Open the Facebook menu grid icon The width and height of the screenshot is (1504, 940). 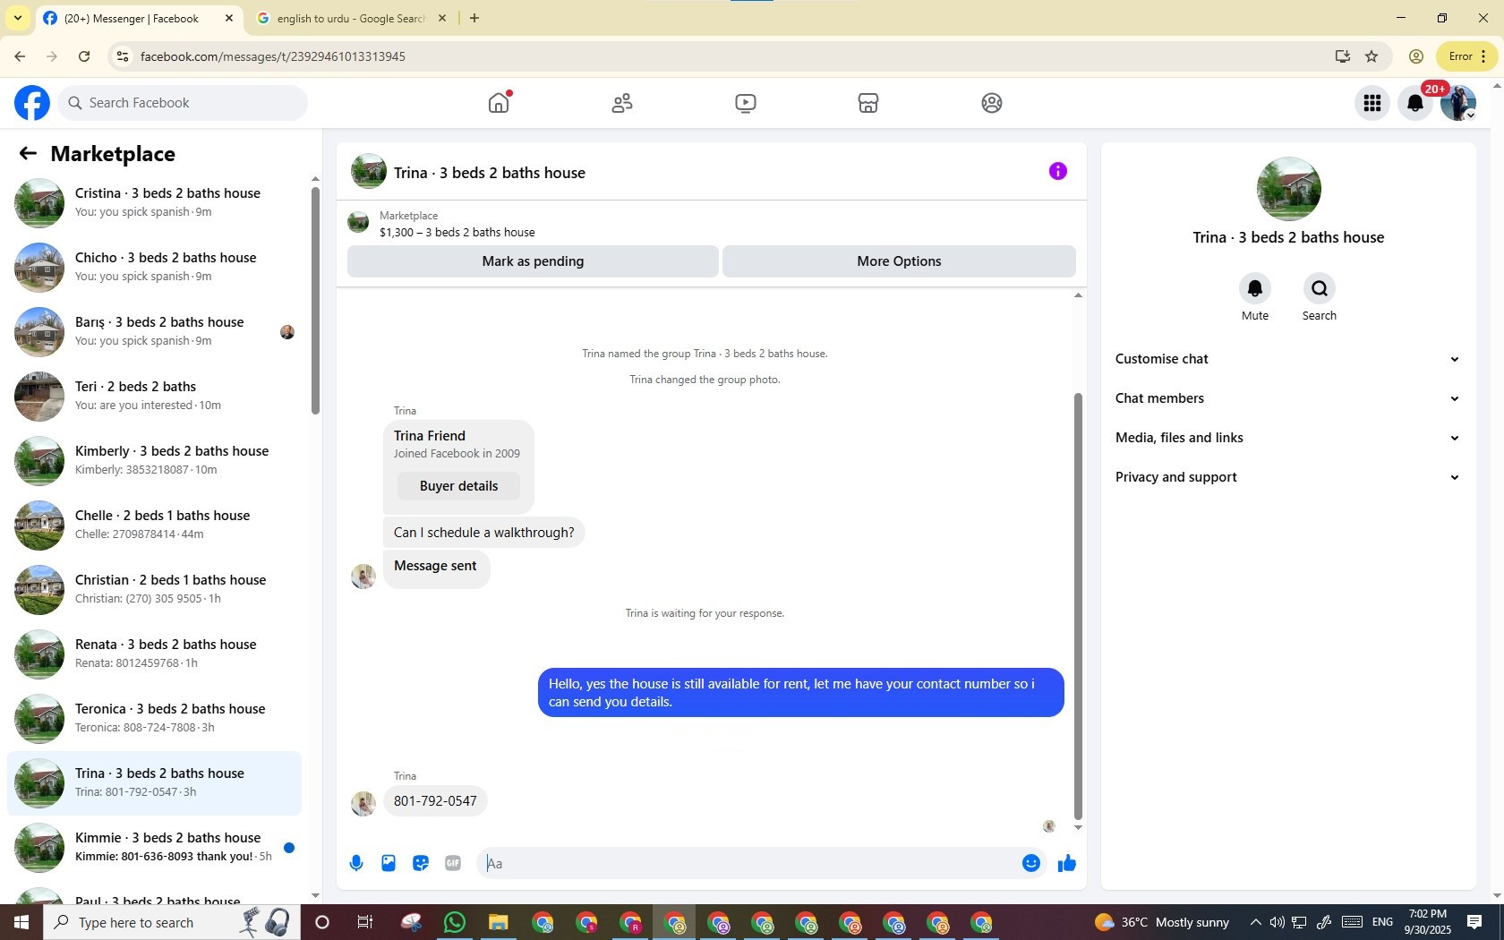point(1372,103)
